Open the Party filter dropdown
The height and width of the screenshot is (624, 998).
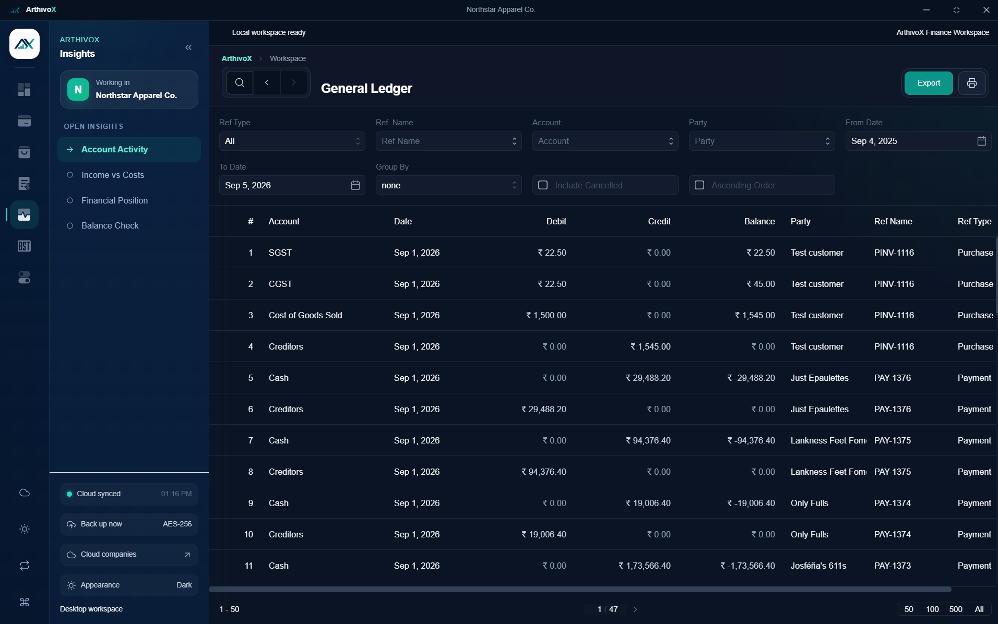pos(762,141)
